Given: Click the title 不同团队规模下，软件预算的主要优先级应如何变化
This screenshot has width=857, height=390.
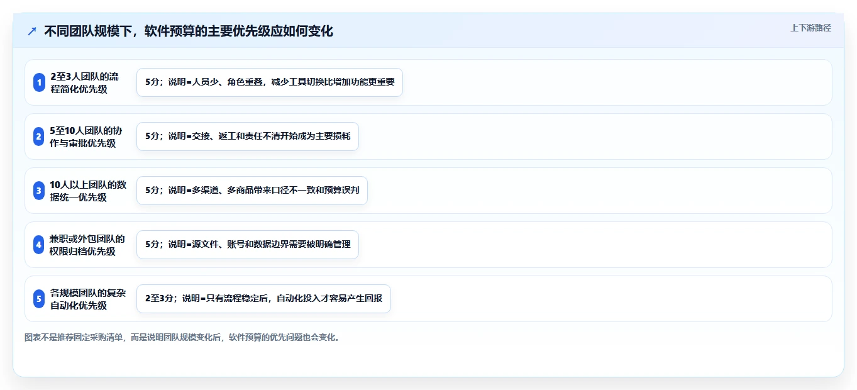Looking at the screenshot, I should tap(189, 31).
